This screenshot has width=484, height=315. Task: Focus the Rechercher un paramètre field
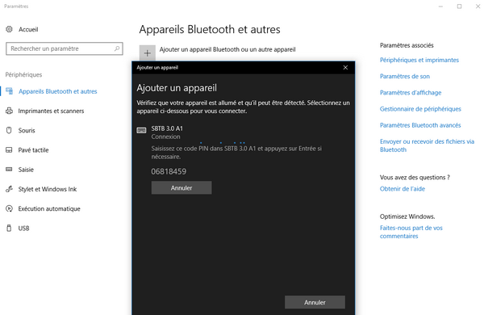65,48
